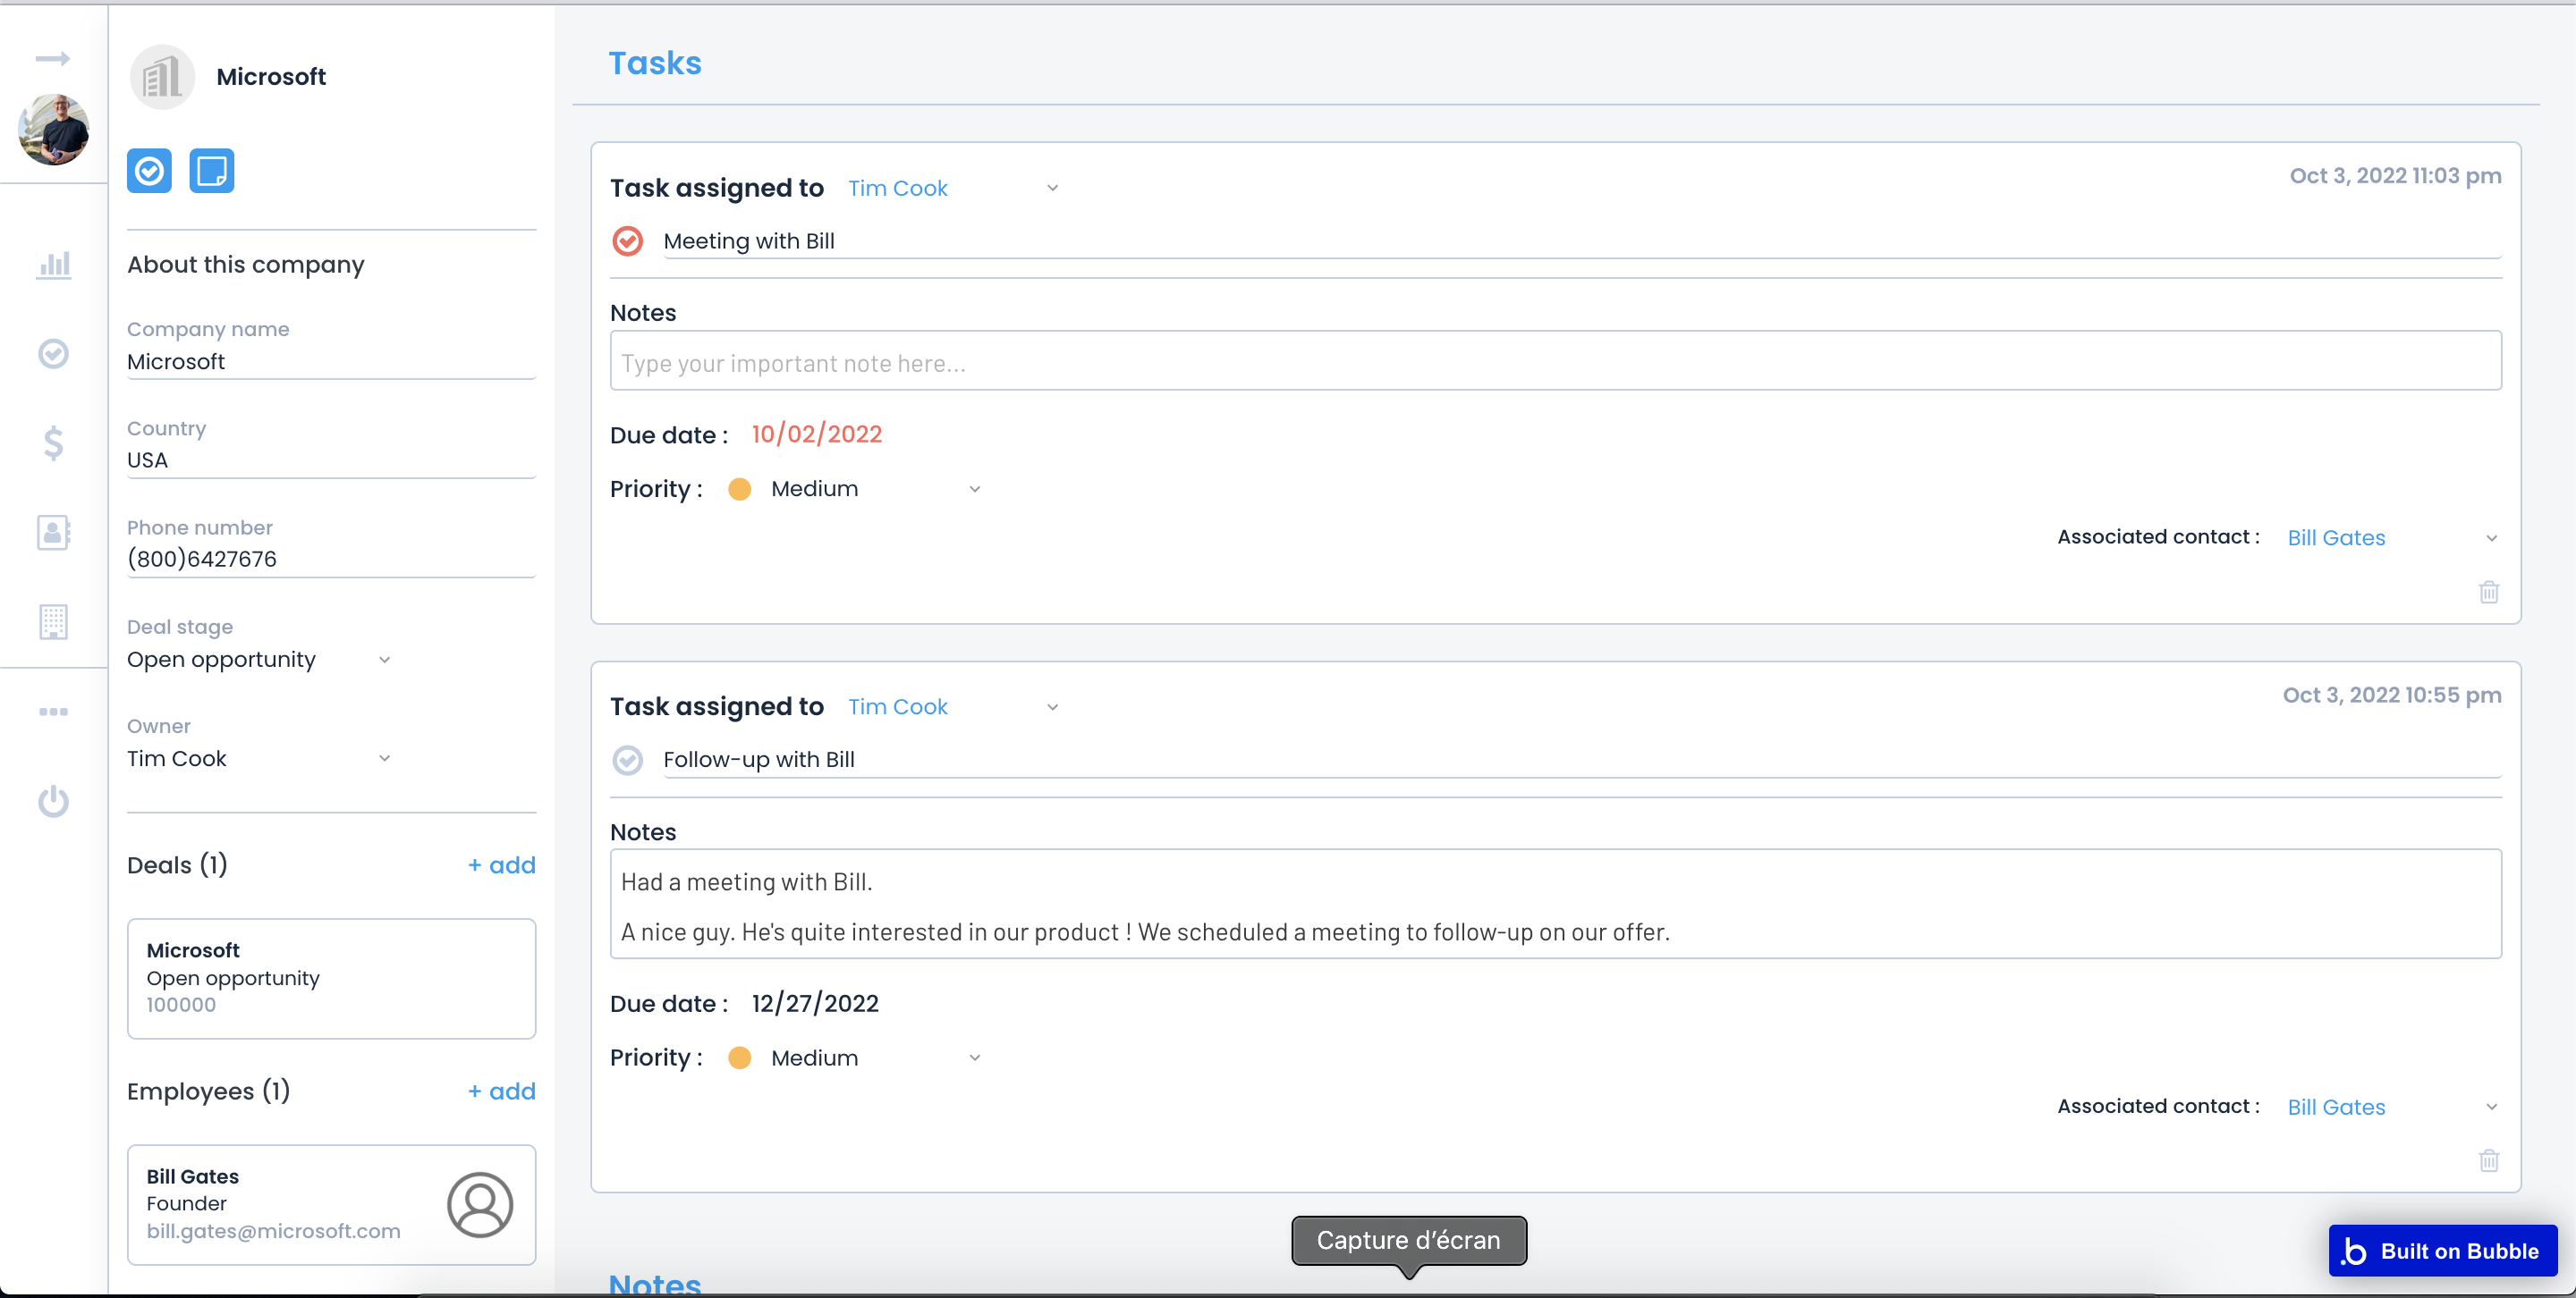Open the contacts address book sidebar icon
Image resolution: width=2576 pixels, height=1298 pixels.
click(x=53, y=533)
